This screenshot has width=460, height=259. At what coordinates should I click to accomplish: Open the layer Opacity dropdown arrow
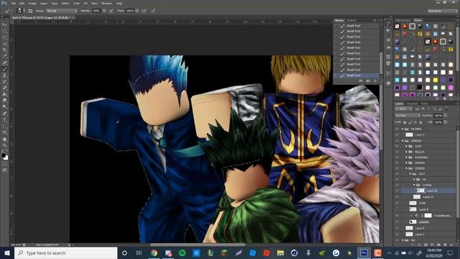point(445,115)
